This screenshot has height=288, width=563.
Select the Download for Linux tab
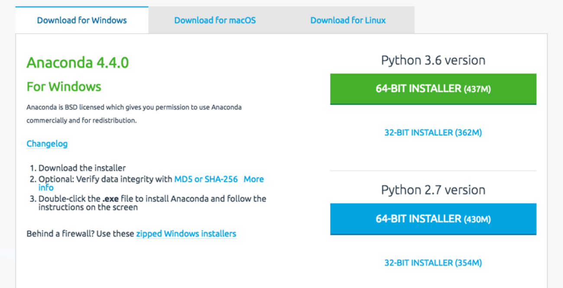click(x=348, y=20)
